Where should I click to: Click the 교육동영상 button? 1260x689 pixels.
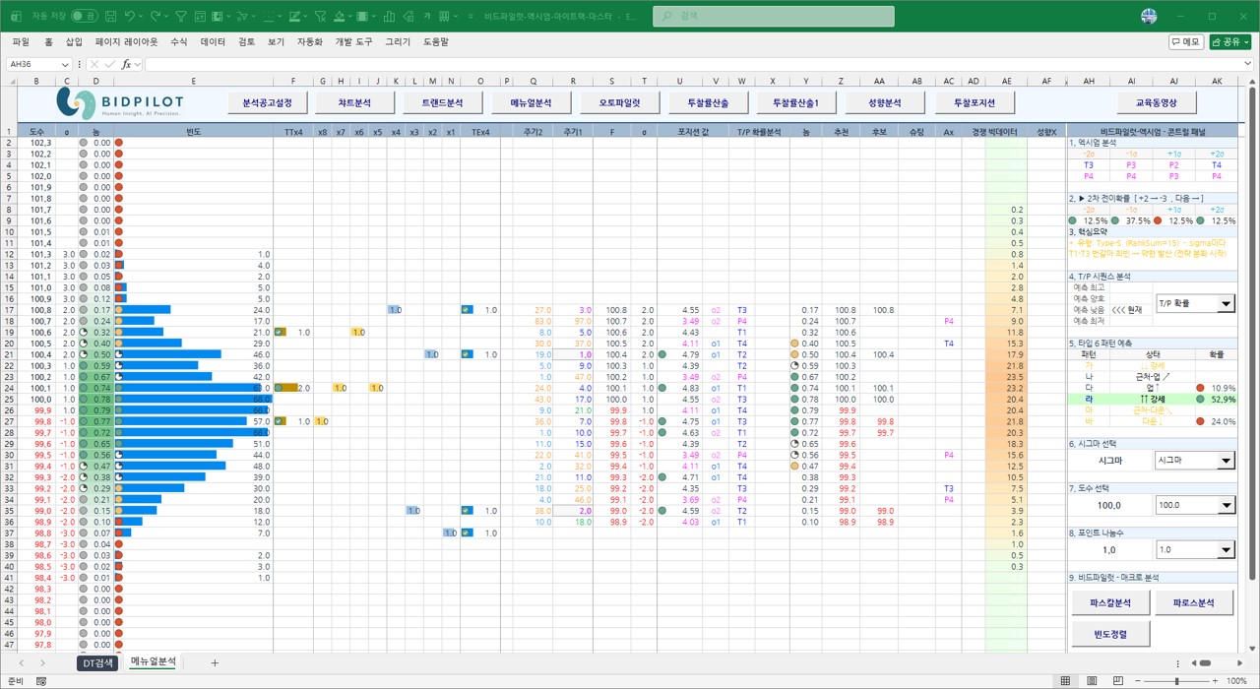tap(1158, 102)
